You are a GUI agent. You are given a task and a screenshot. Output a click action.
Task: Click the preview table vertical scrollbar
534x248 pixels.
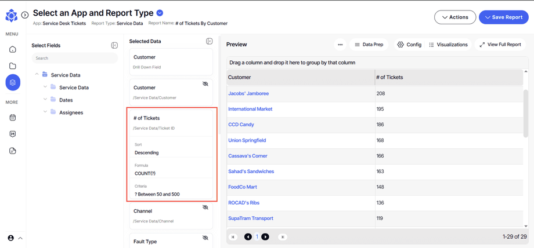pyautogui.click(x=526, y=113)
